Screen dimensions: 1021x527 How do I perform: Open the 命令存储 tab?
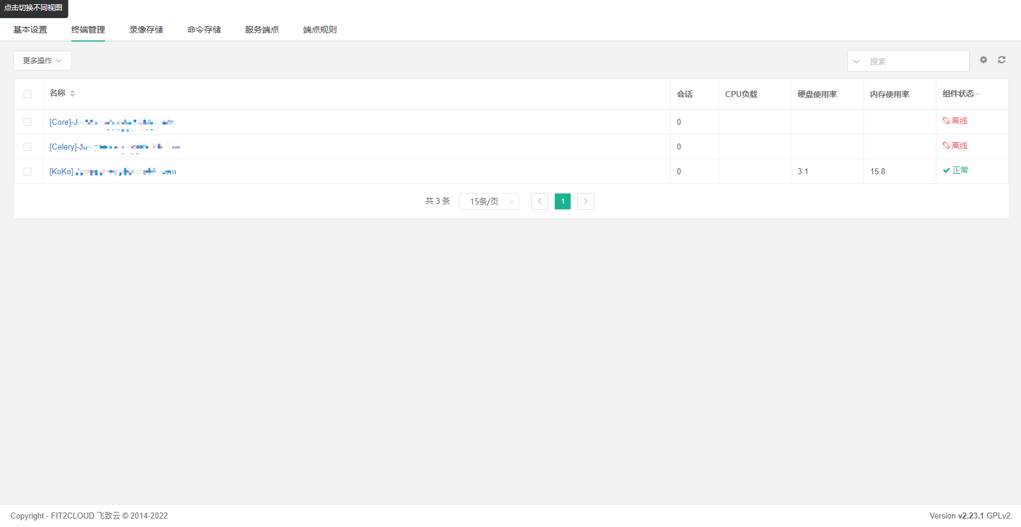(204, 30)
